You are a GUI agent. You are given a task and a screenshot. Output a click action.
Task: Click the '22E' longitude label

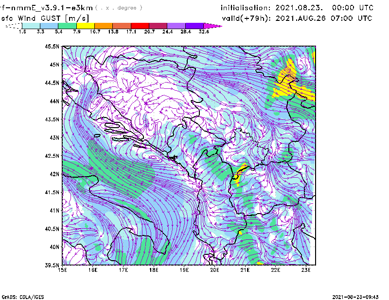click(275, 270)
